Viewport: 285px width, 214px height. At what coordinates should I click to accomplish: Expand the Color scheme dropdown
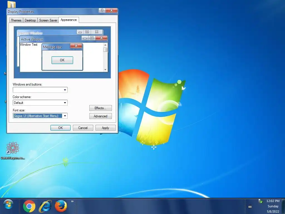[65, 103]
